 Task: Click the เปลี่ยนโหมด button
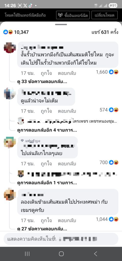(104, 15)
